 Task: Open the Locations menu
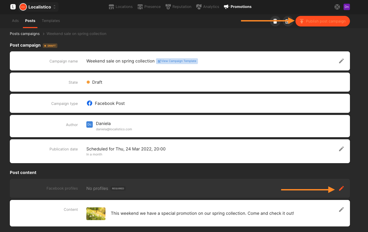coord(121,7)
